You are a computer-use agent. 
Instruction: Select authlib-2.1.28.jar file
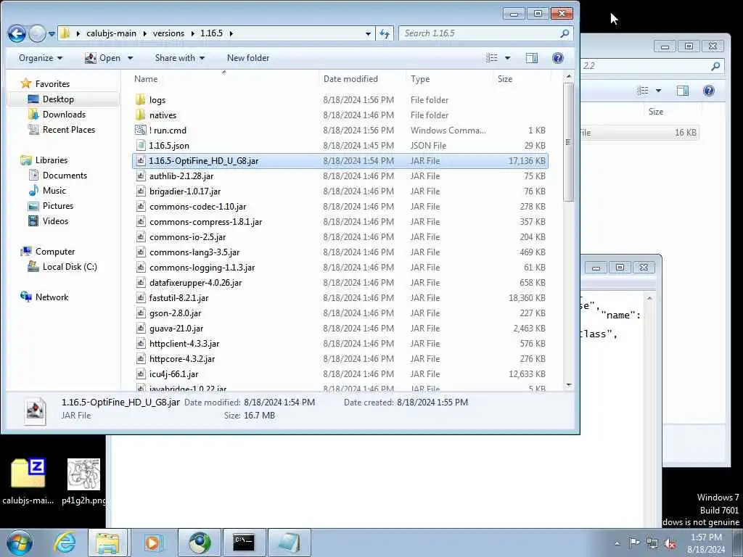click(340, 176)
